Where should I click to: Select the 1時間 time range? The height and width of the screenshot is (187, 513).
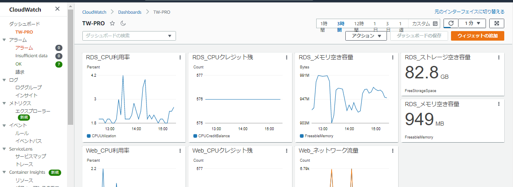tap(325, 27)
